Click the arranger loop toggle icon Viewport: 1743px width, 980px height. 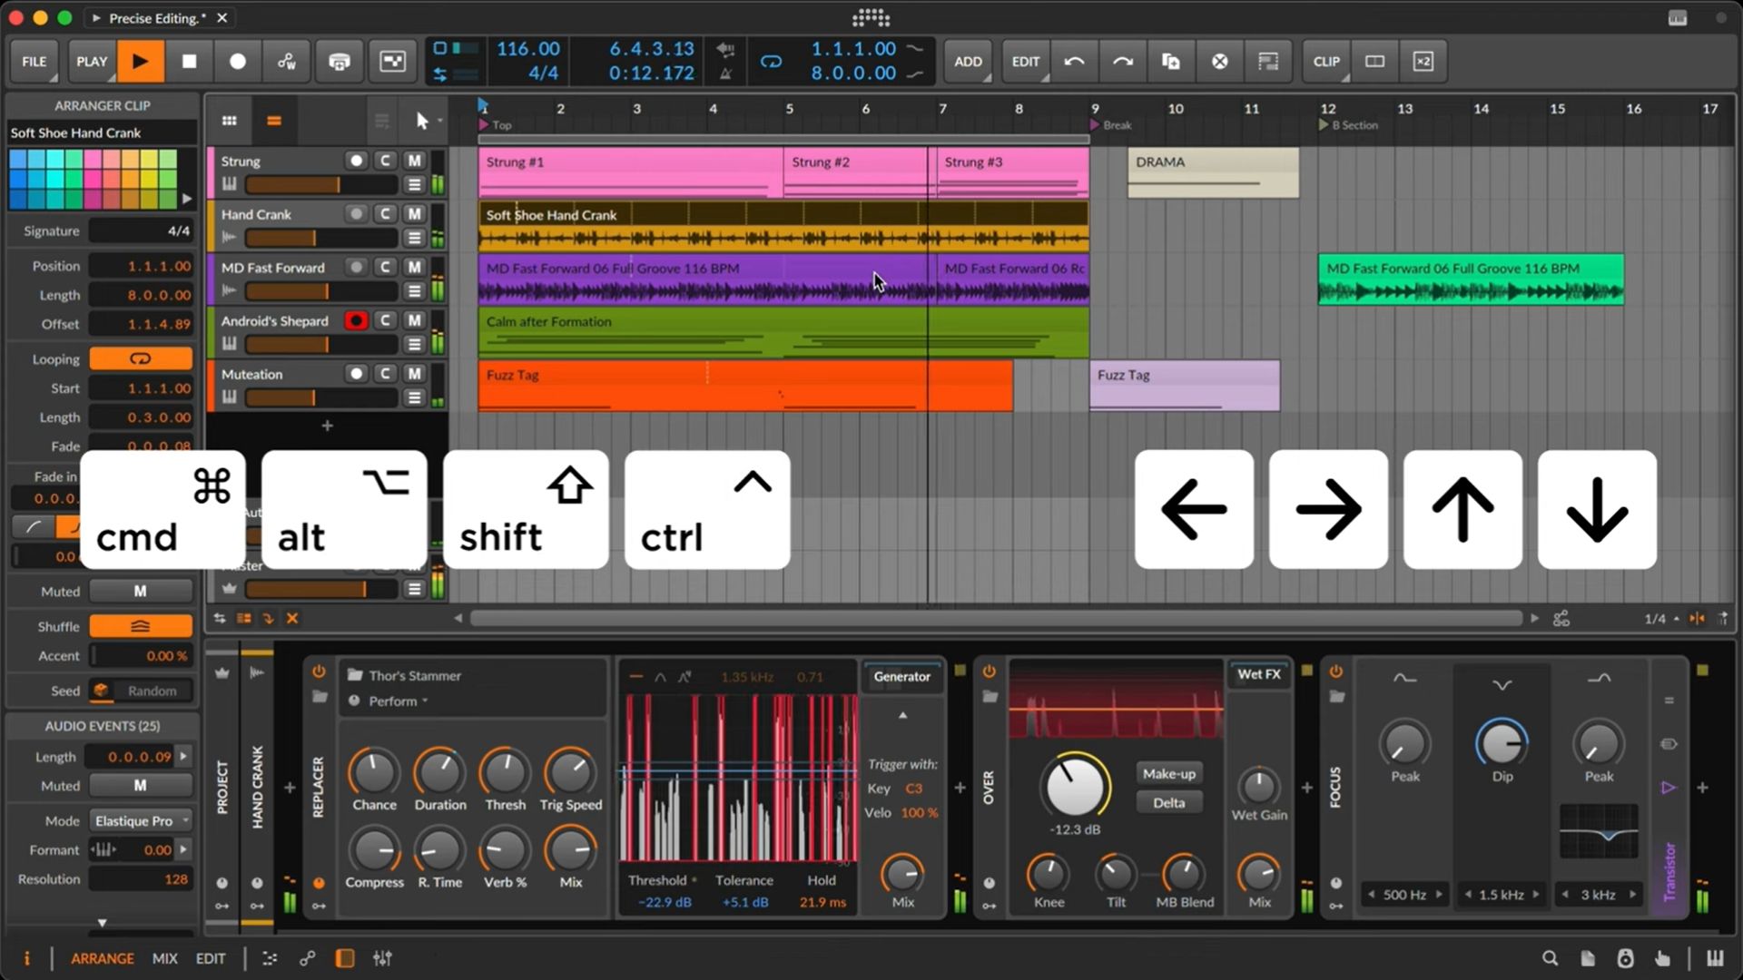tap(771, 62)
